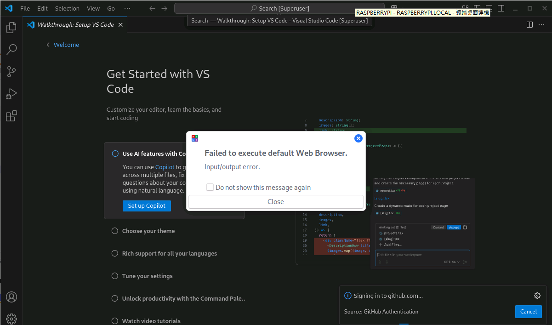552x325 pixels.
Task: Expand the 'Watch video tutorials' step
Action: click(151, 321)
